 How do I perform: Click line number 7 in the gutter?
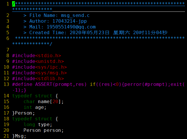tap(8, 50)
